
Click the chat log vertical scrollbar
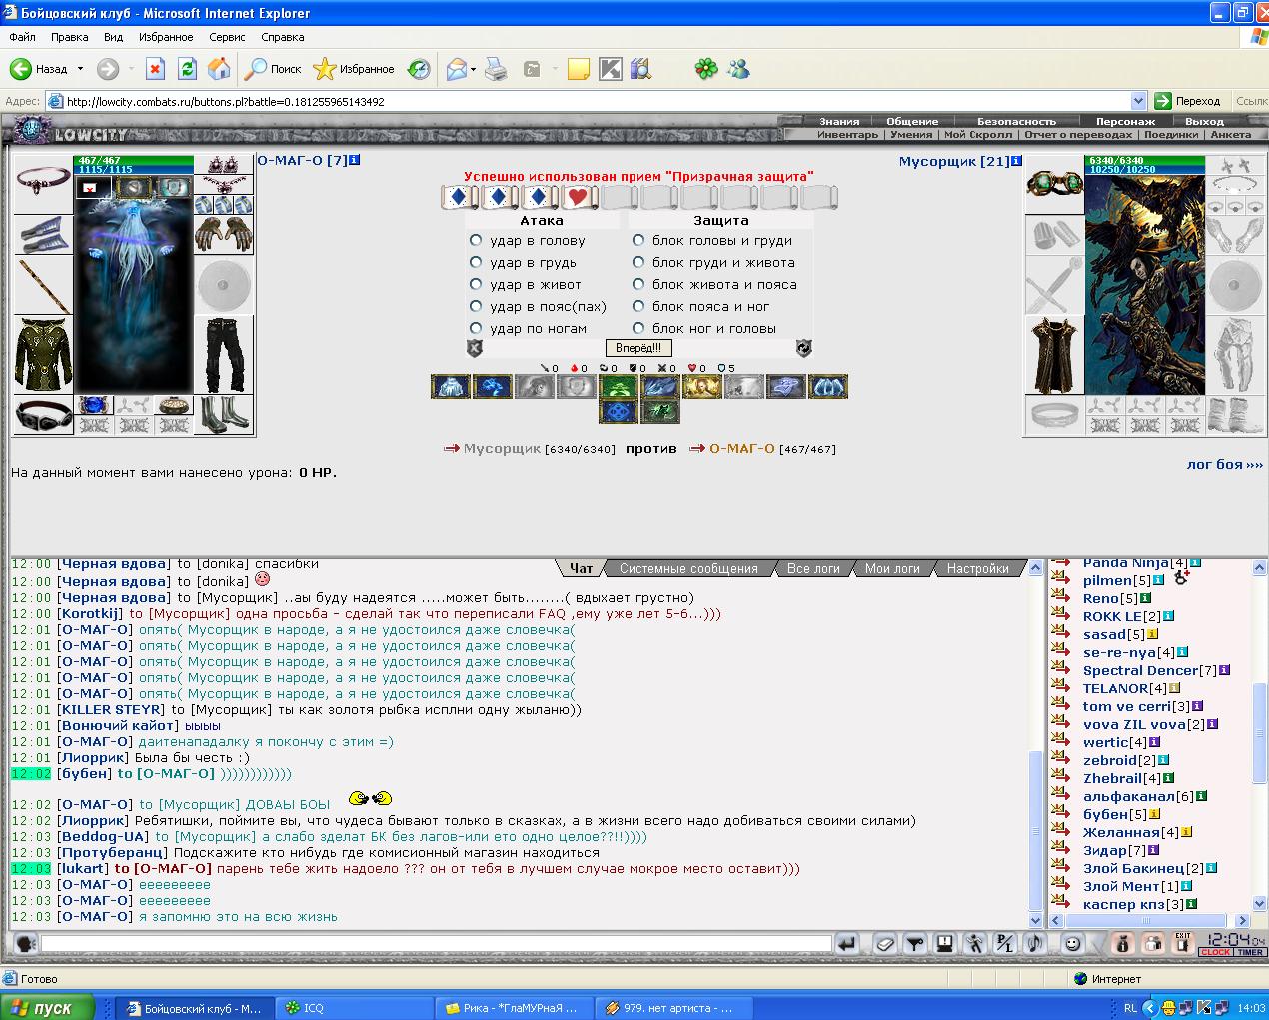pos(1036,743)
